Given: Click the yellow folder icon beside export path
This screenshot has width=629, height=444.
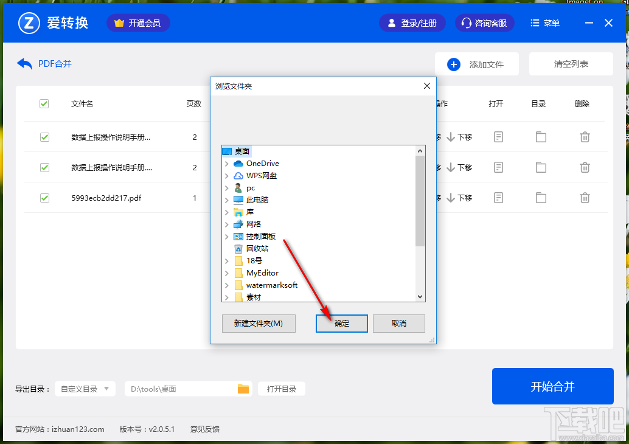Looking at the screenshot, I should [x=243, y=388].
